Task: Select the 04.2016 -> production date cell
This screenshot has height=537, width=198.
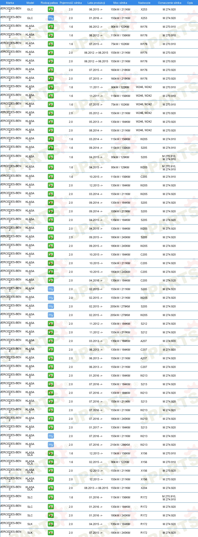Action: tap(96, 280)
